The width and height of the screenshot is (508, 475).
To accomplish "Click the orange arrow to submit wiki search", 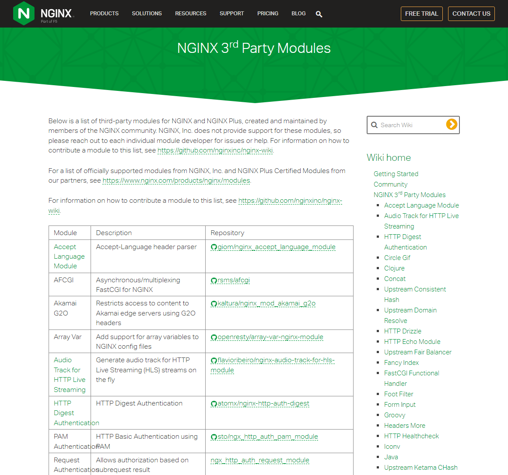I will (x=451, y=125).
